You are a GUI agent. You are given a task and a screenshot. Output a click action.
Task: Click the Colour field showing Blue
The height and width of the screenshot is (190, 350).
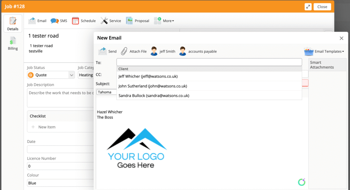pos(60,183)
